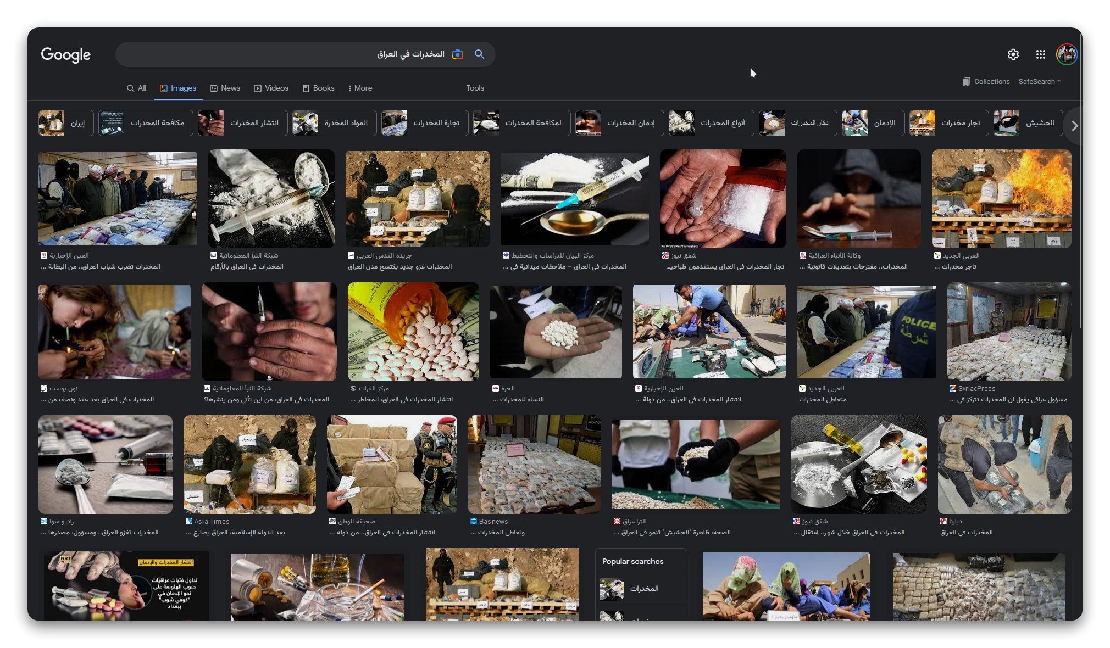Select the انتشار المخدرات filter chip
Screen dimensions: 1110x648
coord(242,123)
